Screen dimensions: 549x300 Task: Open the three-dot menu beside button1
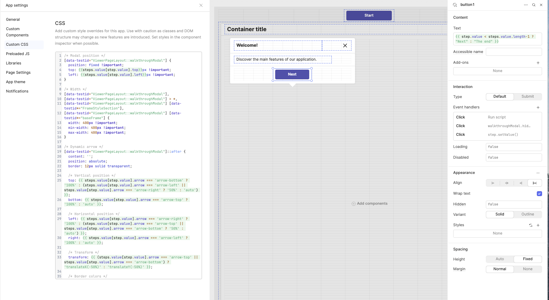[x=526, y=5]
